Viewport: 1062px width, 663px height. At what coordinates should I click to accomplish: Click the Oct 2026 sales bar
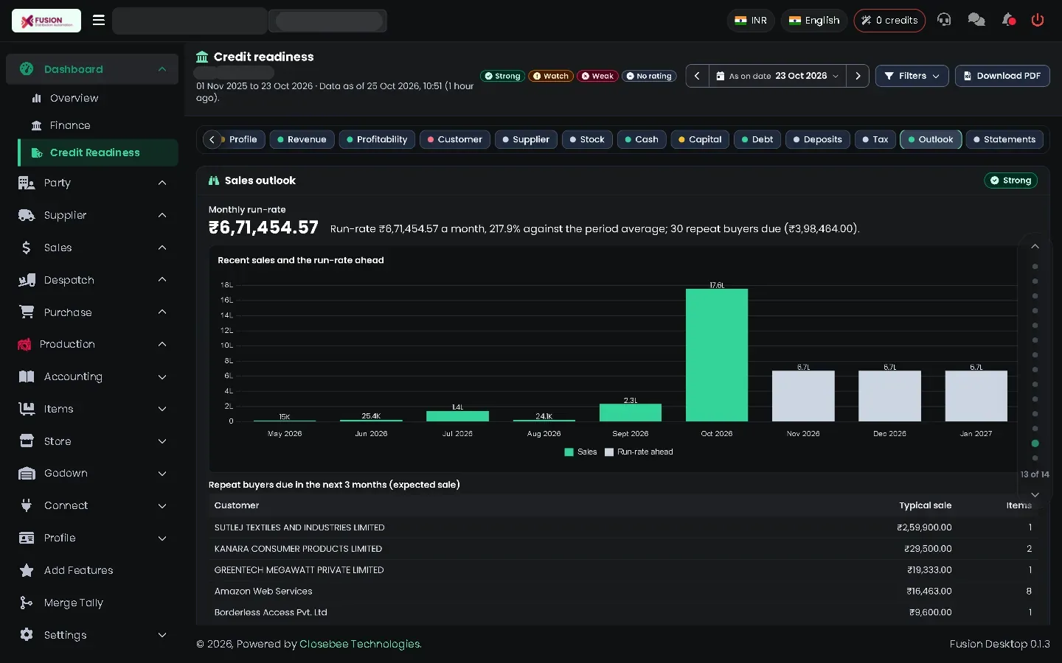click(x=717, y=355)
